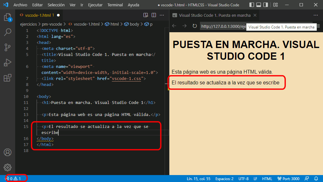Open the Ayuda menu

coord(133,5)
